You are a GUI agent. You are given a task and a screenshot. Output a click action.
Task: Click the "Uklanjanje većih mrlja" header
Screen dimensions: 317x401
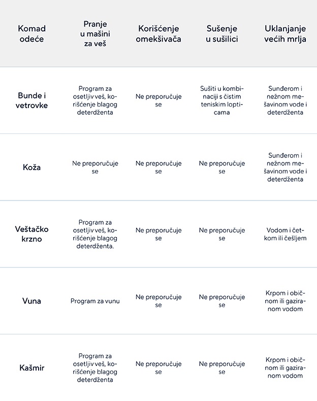coord(285,34)
